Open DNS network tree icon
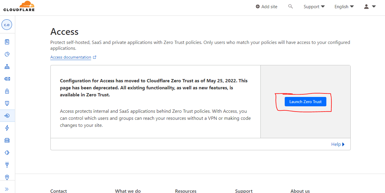The image size is (385, 193). pyautogui.click(x=7, y=66)
